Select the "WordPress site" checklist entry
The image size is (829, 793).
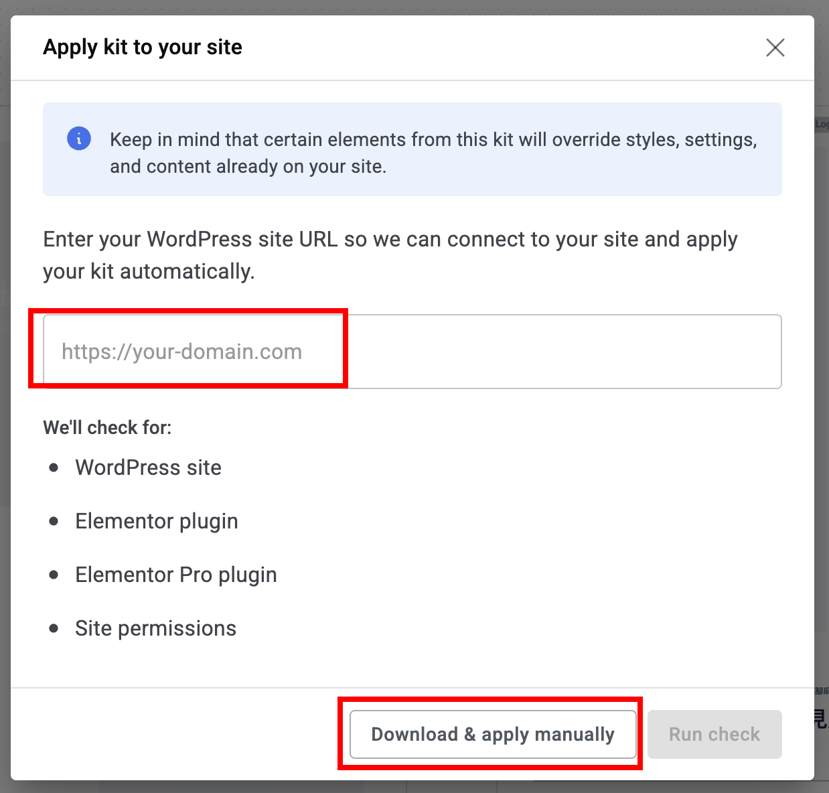point(149,467)
